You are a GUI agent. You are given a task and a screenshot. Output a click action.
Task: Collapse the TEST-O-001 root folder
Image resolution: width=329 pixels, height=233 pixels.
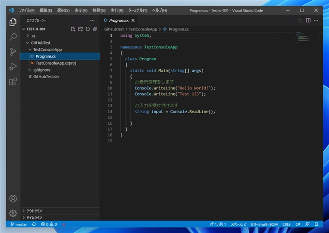(24, 29)
